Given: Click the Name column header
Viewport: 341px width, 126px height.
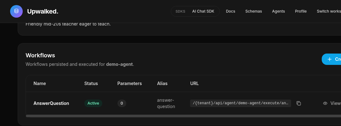Looking at the screenshot, I should (39, 83).
